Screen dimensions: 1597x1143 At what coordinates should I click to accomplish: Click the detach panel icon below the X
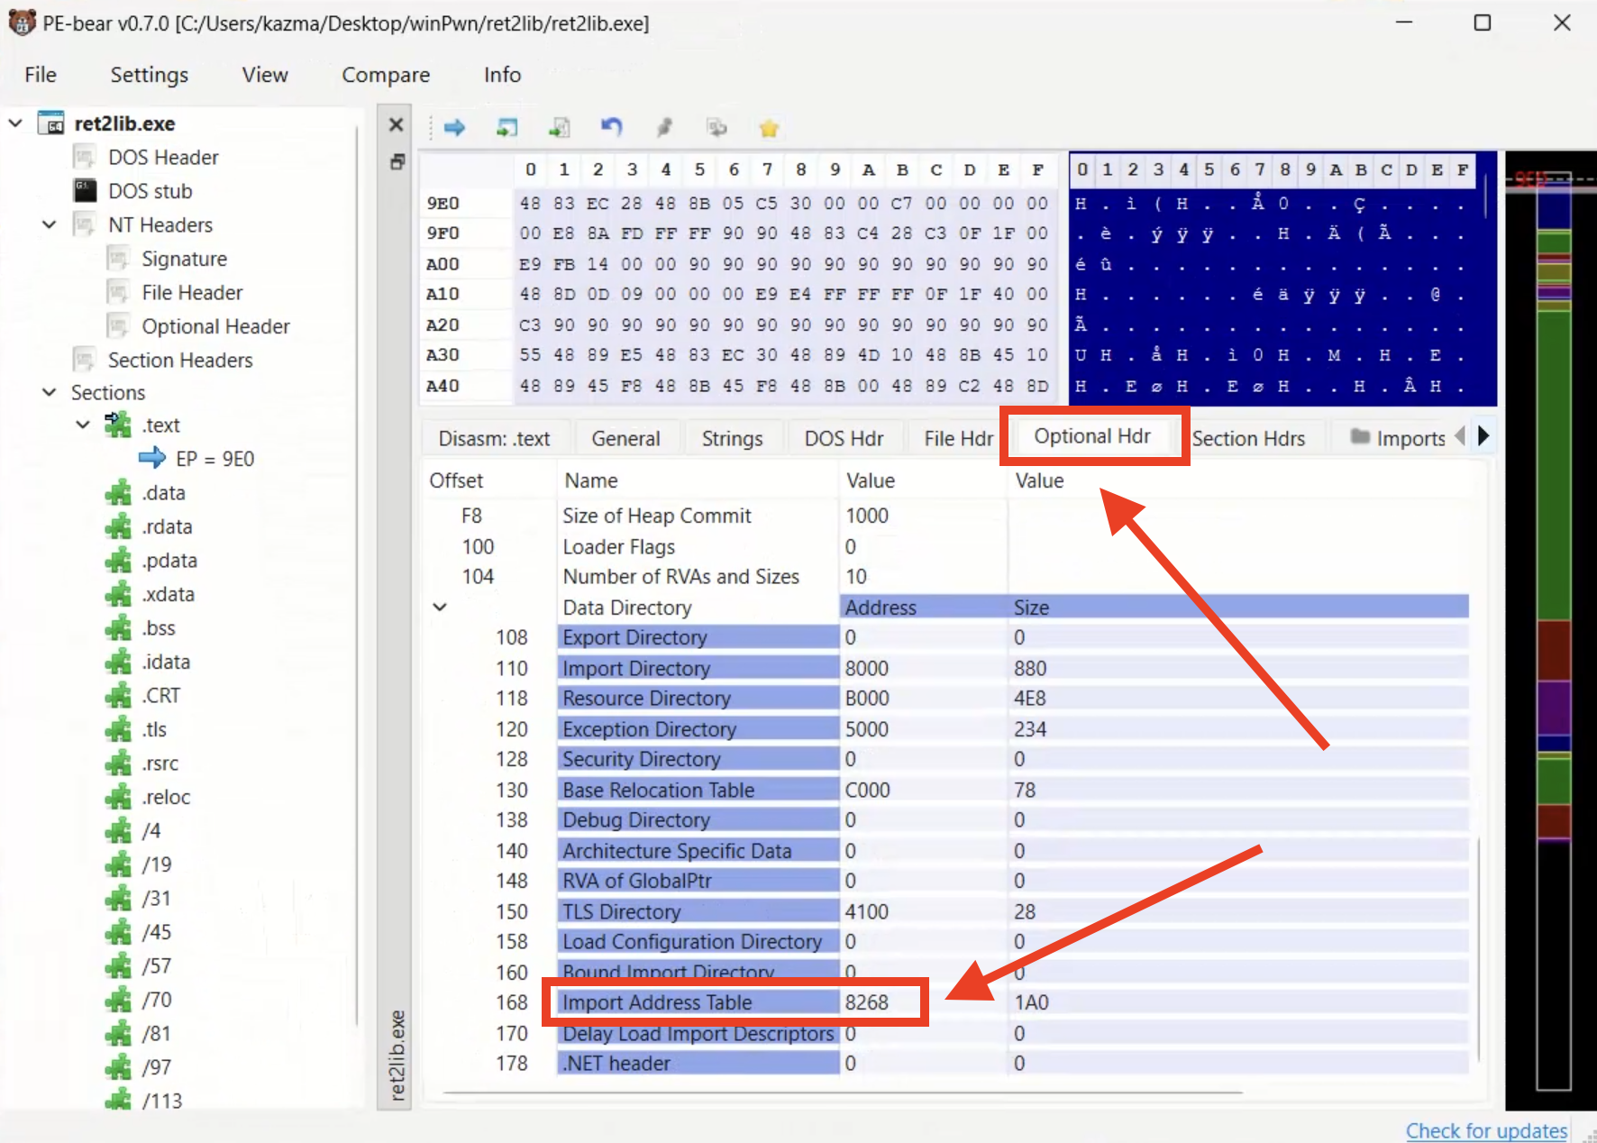point(397,162)
